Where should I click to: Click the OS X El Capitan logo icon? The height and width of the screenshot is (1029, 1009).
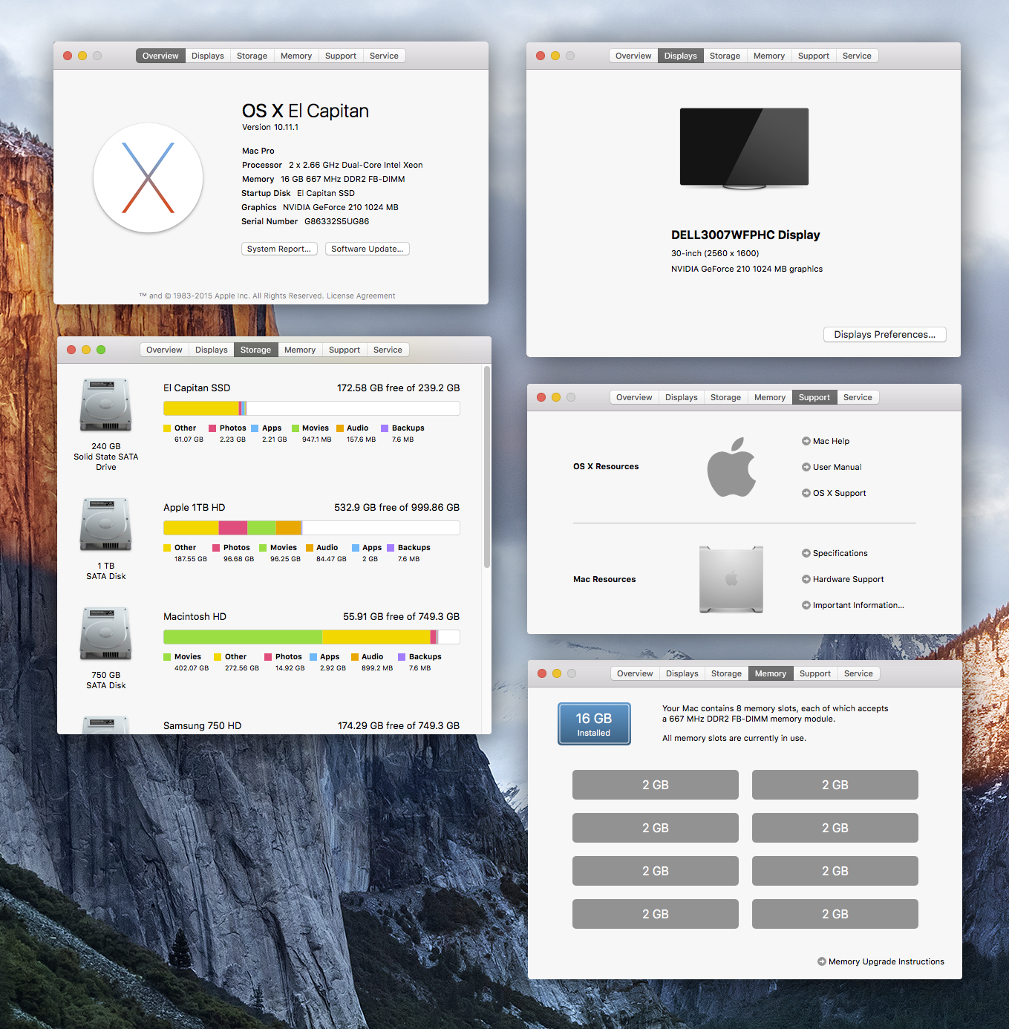(x=148, y=178)
